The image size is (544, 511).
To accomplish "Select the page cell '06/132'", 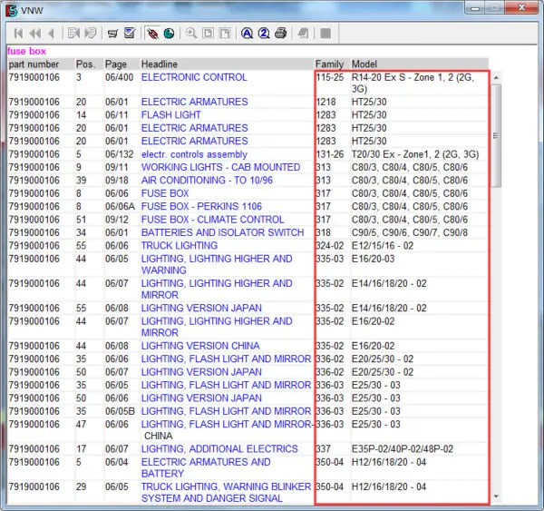I will (x=120, y=154).
